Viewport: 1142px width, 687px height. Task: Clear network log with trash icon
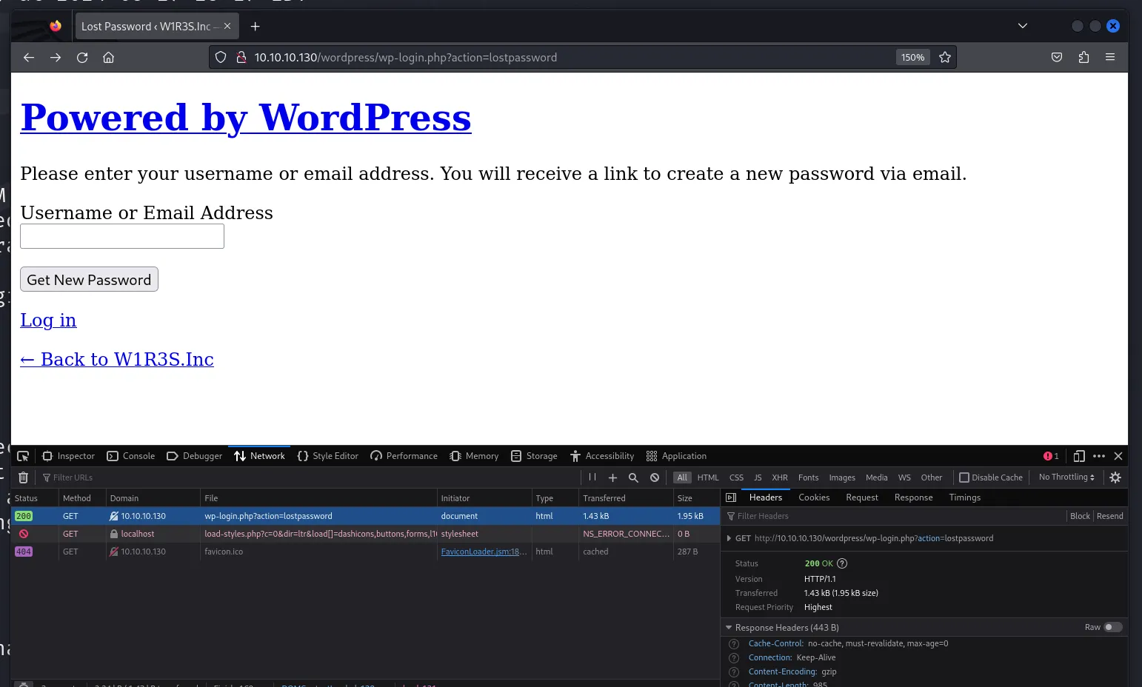[x=23, y=477]
